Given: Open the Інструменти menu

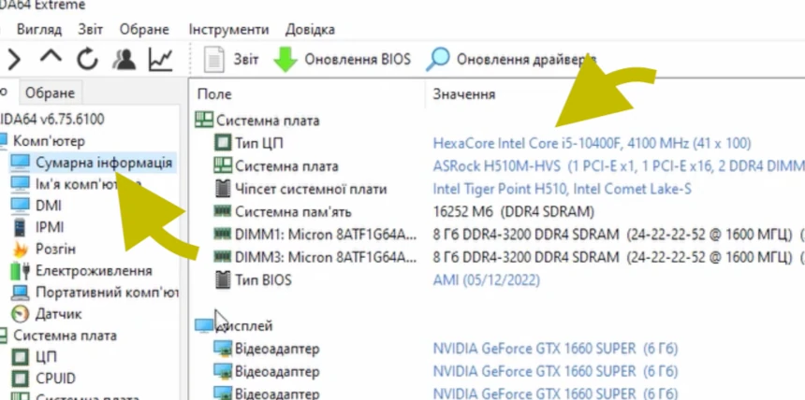Looking at the screenshot, I should [228, 29].
